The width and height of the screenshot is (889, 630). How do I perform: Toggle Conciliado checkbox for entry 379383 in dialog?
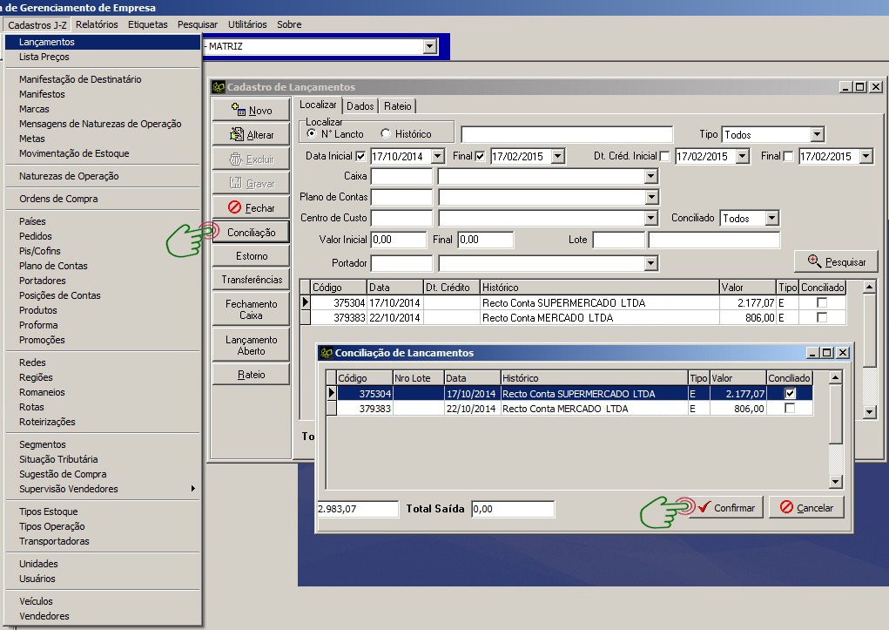point(789,409)
